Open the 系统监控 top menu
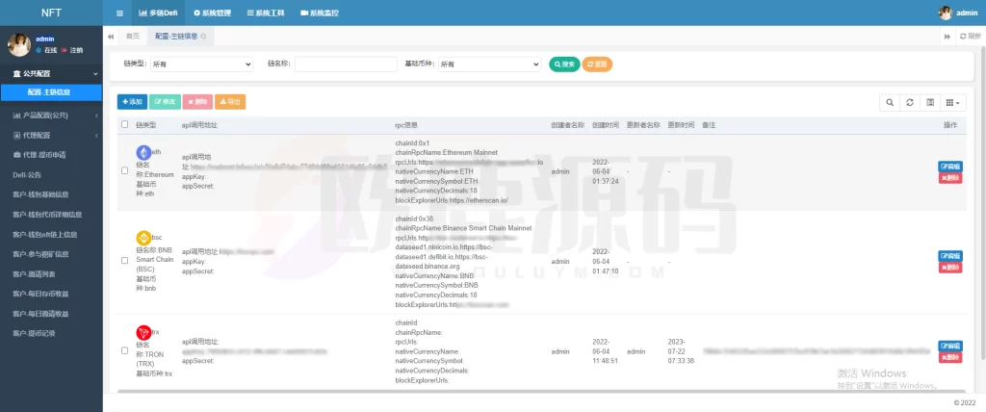 click(320, 13)
